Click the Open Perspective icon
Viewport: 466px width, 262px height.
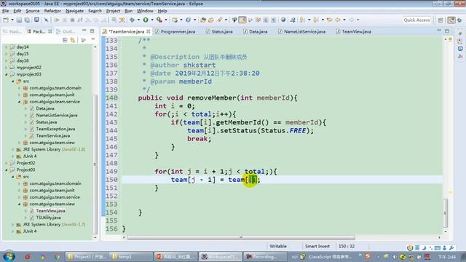tap(441, 20)
